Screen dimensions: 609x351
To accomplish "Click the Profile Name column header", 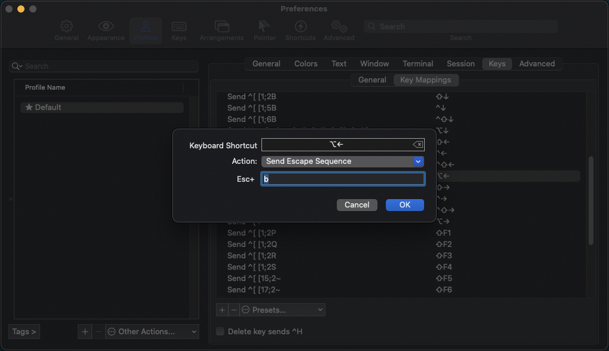I will [99, 88].
